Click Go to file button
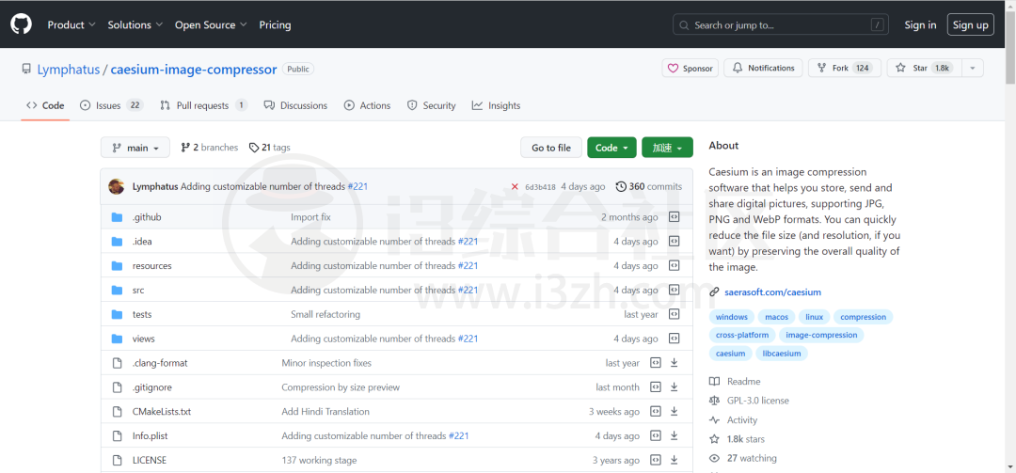 [x=551, y=148]
